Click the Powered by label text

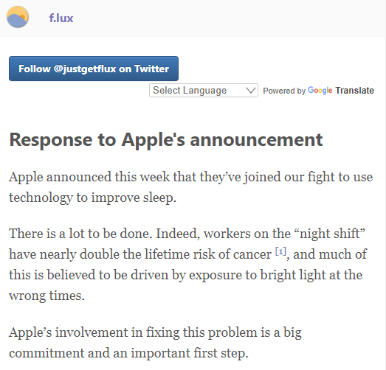pos(284,91)
